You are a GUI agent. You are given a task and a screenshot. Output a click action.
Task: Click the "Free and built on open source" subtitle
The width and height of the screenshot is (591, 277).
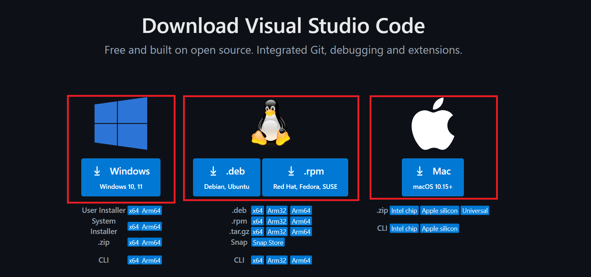283,50
